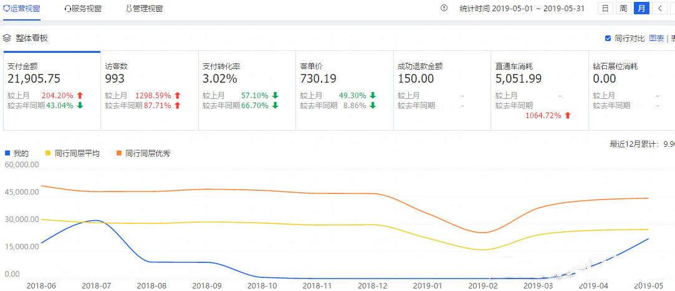Click the 整体看板 layers icon
This screenshot has height=291, width=675.
[7, 38]
